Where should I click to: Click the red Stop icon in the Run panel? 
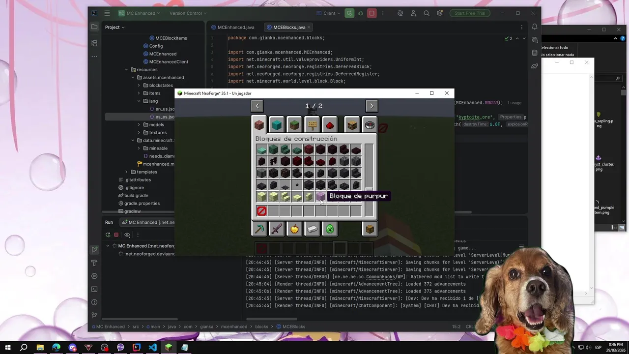116,235
